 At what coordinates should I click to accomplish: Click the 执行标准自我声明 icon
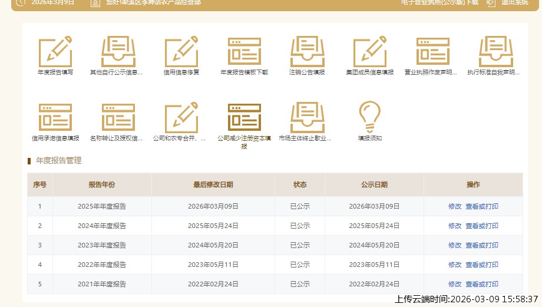(x=495, y=52)
